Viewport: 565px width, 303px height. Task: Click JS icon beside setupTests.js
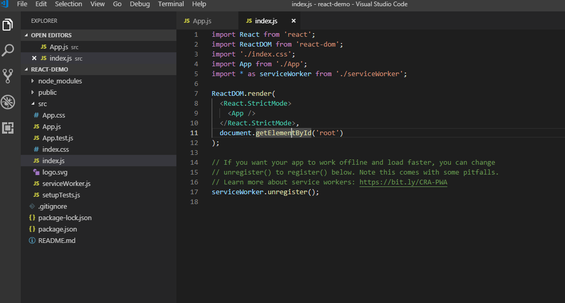(x=36, y=195)
